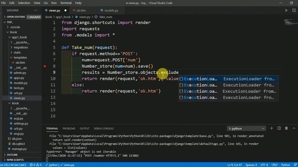Open apps.py in the explorer
This screenshot has height=167, width=298.
click(x=19, y=78)
